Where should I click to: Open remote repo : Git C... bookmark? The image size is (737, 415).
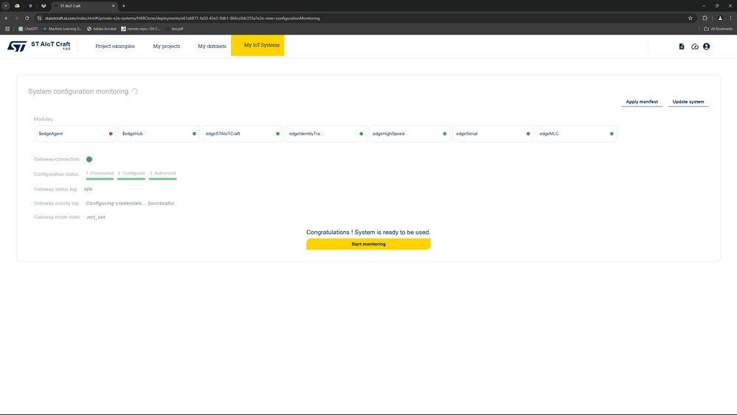point(140,29)
